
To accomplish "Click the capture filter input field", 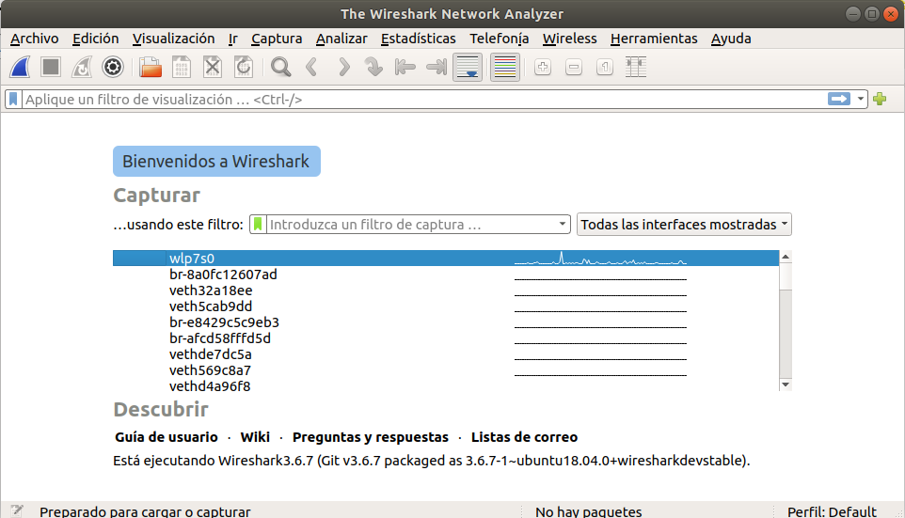I will coord(411,224).
